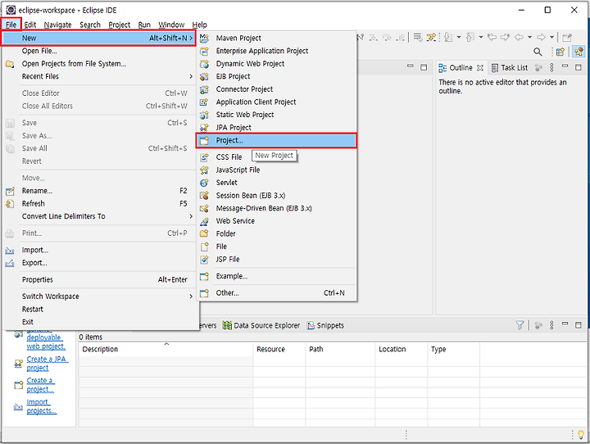Click the EJB Project icon
The image size is (590, 444).
(x=204, y=76)
